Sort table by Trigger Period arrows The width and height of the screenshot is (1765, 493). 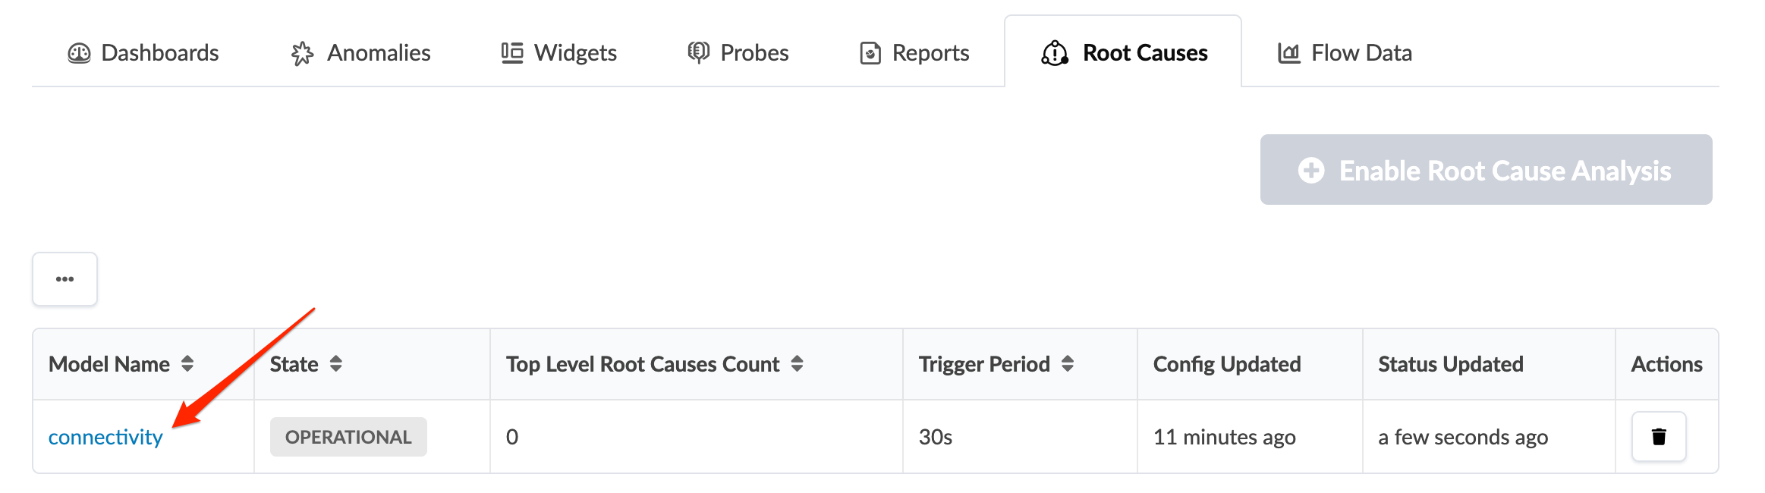1068,364
